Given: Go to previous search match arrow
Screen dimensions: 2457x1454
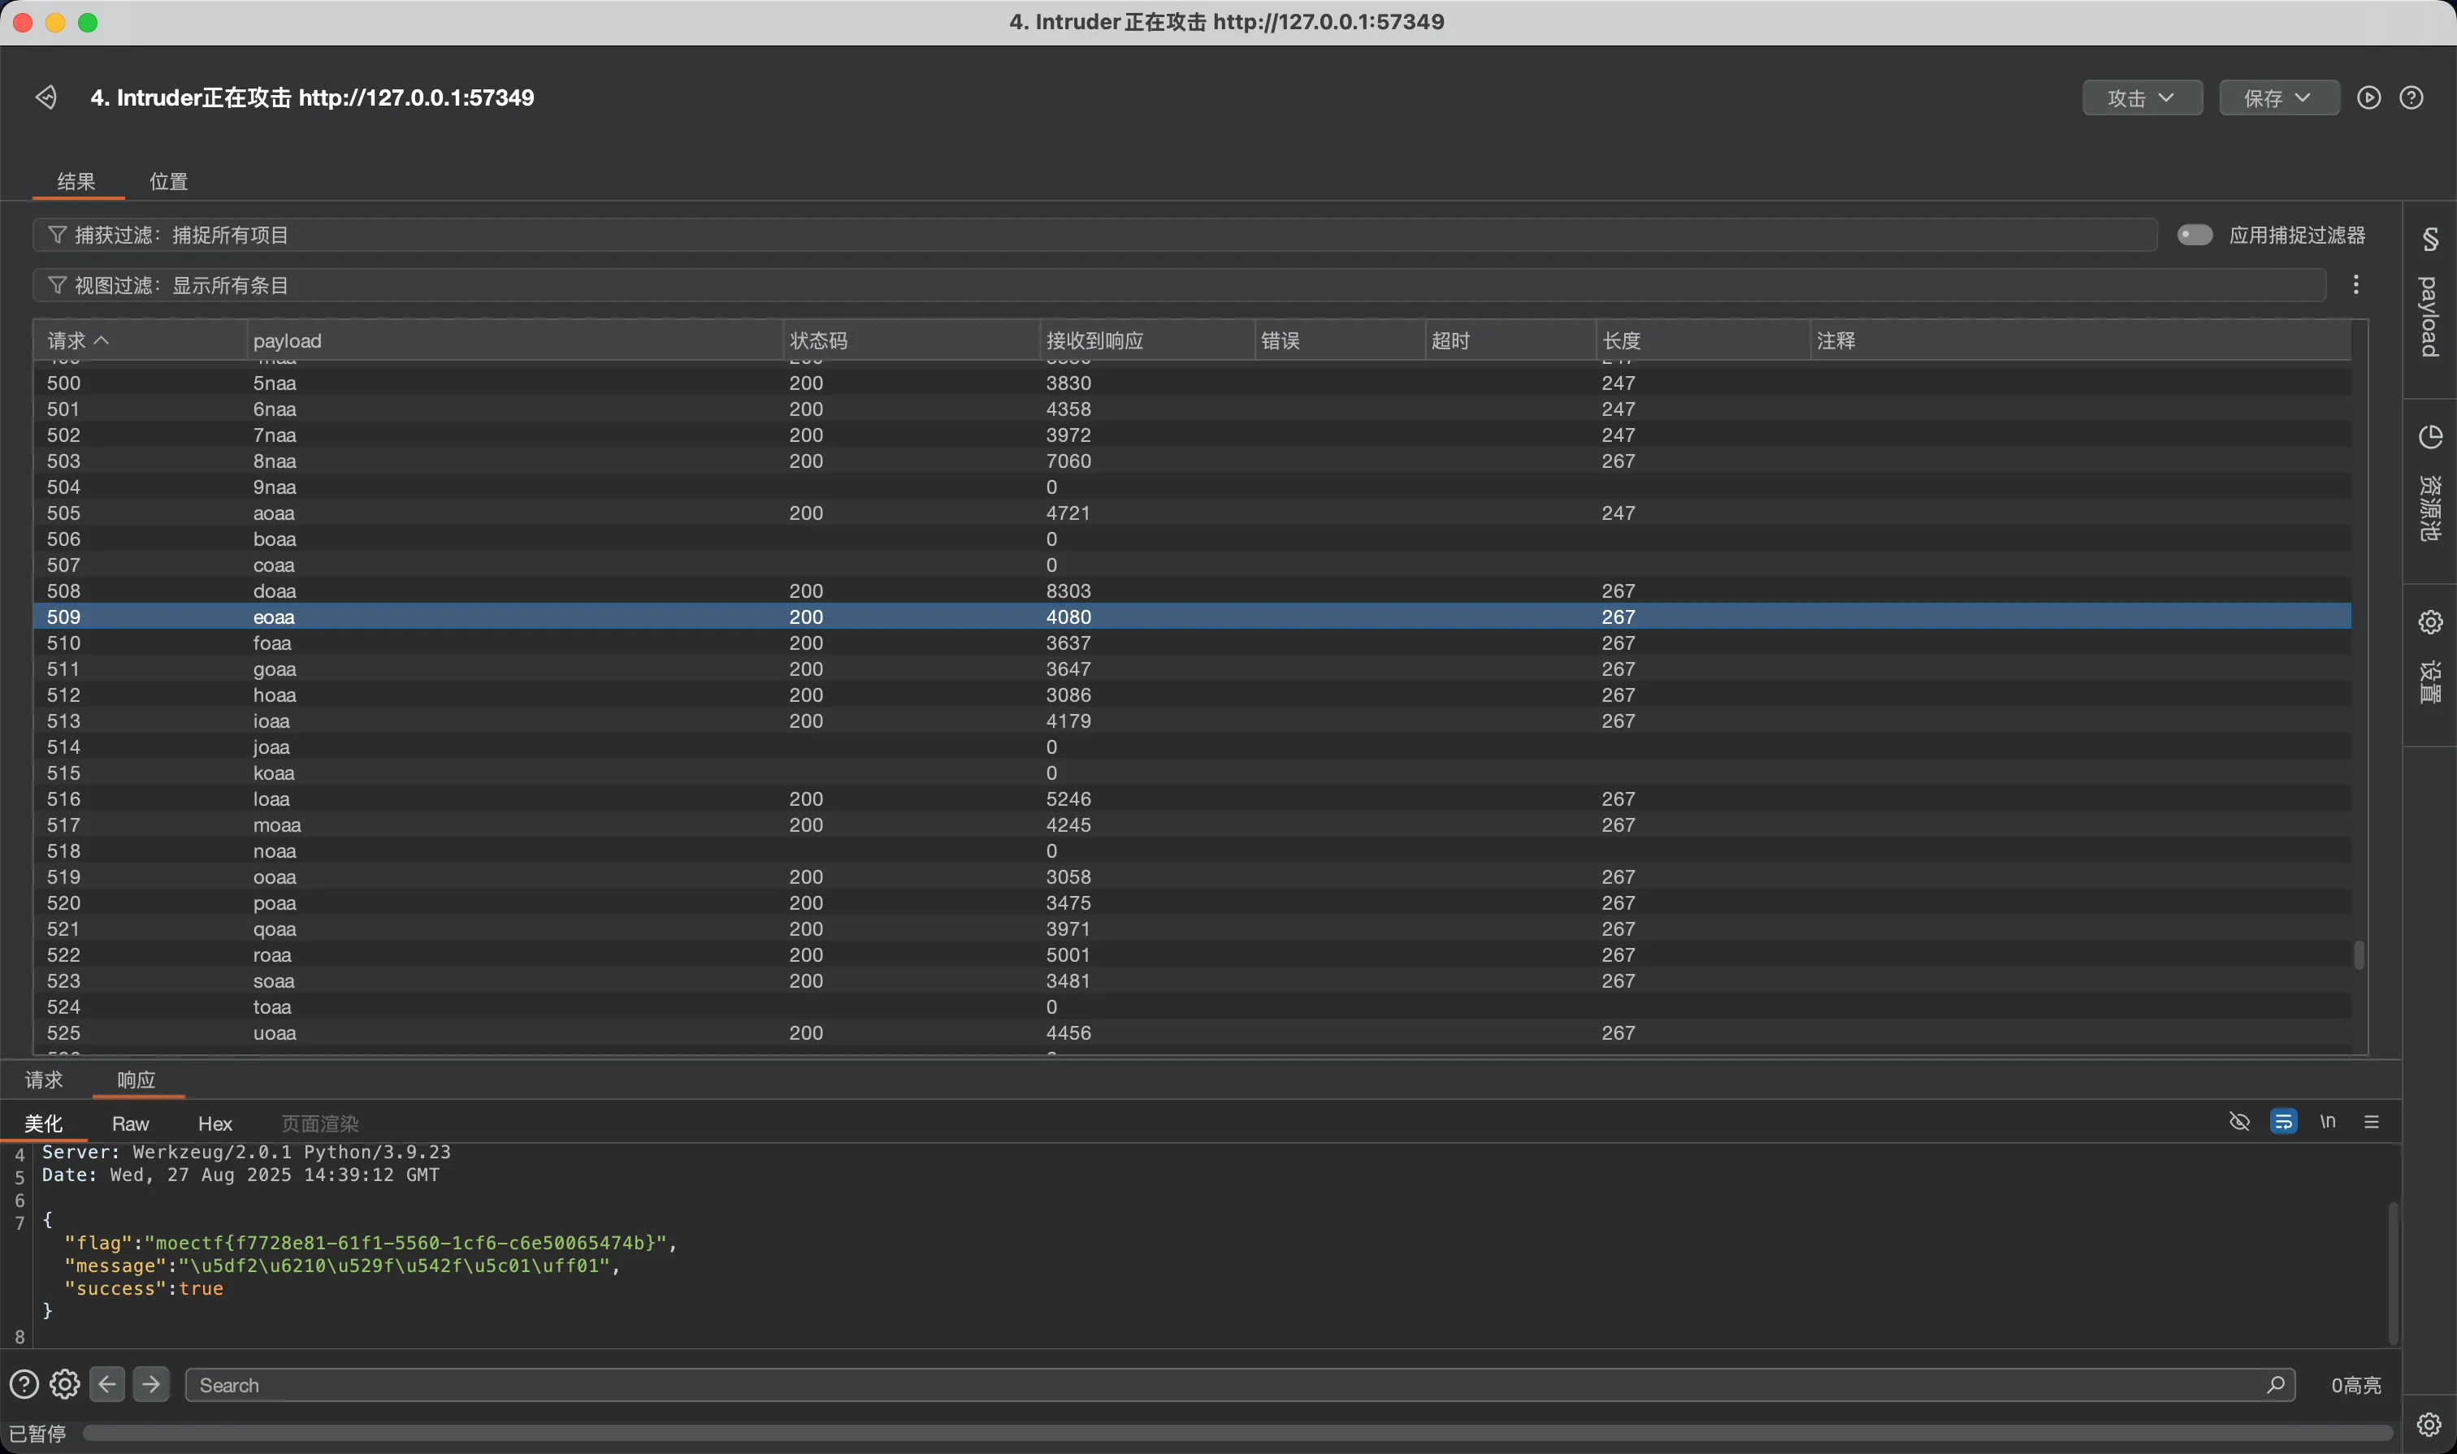Looking at the screenshot, I should click(x=108, y=1384).
